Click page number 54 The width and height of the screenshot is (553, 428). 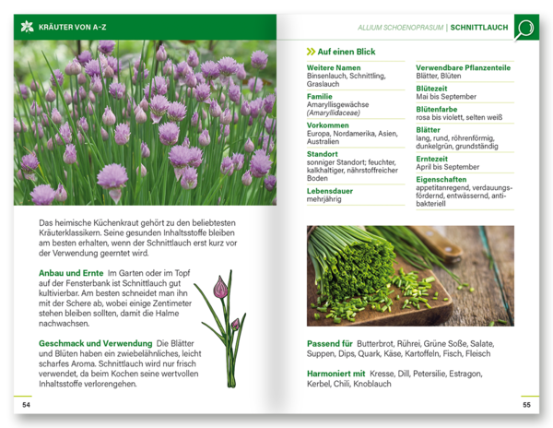coord(26,404)
